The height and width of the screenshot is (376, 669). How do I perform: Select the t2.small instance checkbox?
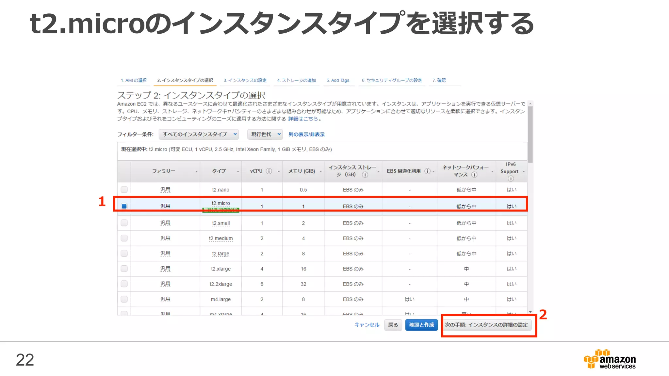[124, 223]
